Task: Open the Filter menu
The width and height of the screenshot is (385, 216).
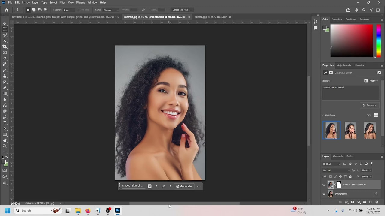Action: 62,2
